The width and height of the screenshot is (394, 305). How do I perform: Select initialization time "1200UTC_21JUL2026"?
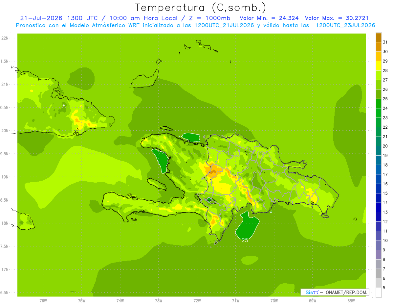point(224,25)
